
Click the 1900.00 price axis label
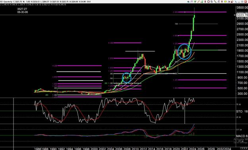pos(242,50)
